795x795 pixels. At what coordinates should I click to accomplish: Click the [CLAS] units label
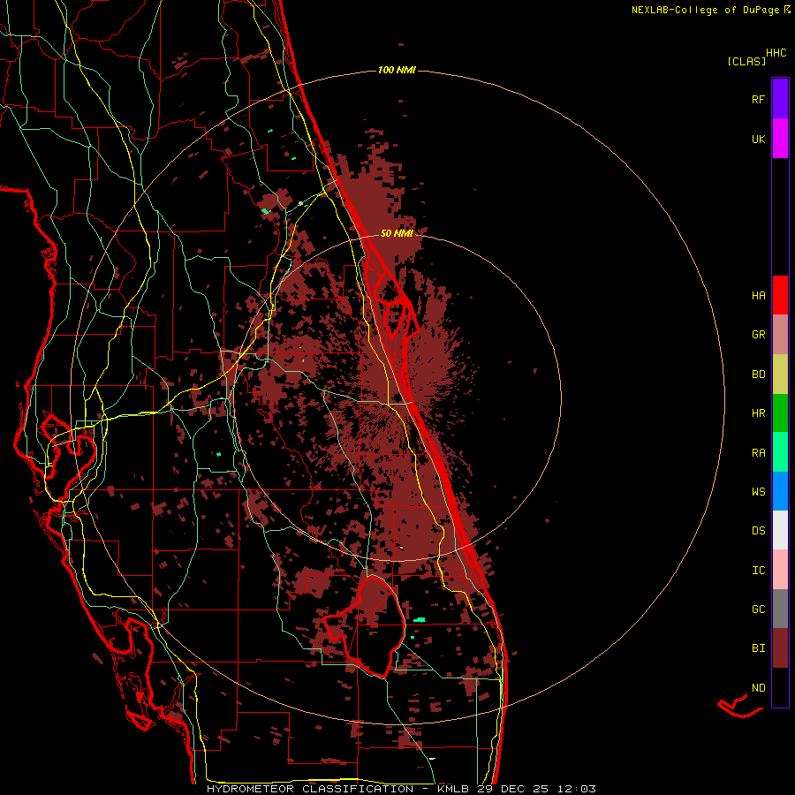click(x=746, y=62)
